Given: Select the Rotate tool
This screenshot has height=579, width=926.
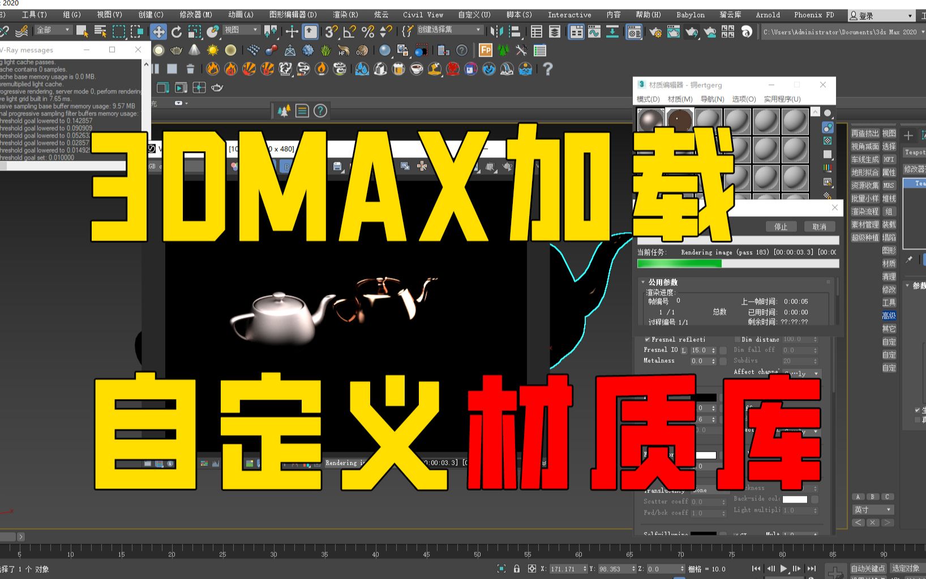Looking at the screenshot, I should [x=177, y=32].
